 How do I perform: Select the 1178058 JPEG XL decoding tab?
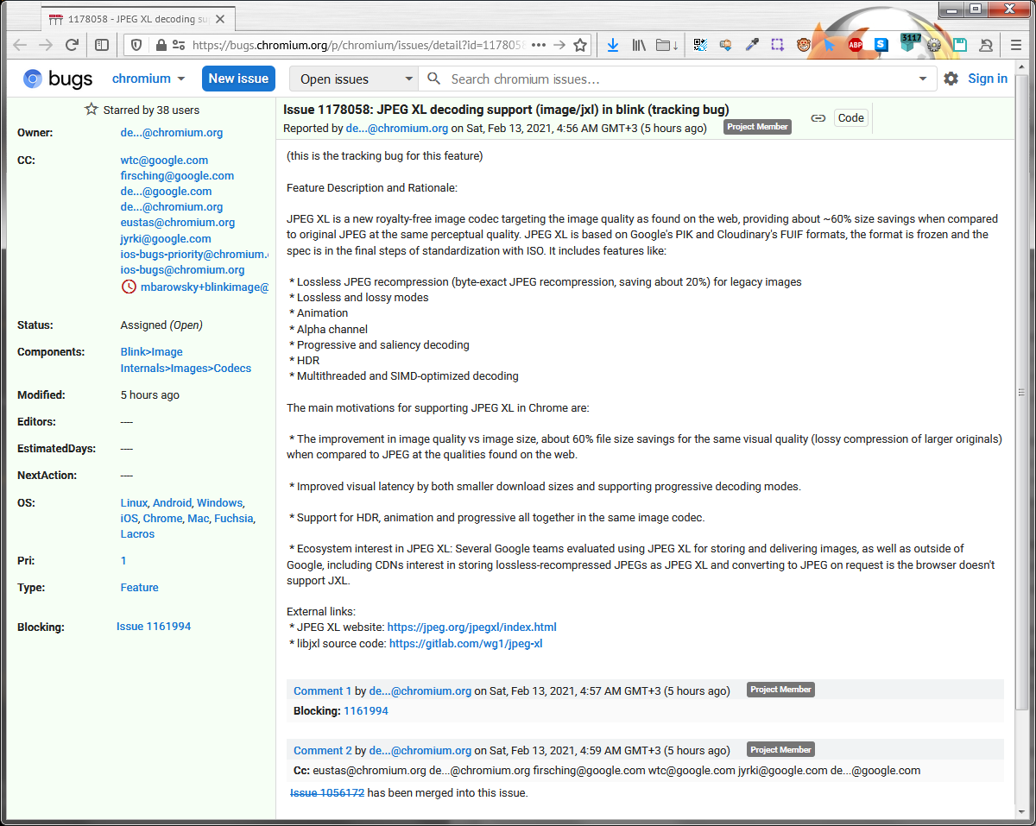click(138, 18)
